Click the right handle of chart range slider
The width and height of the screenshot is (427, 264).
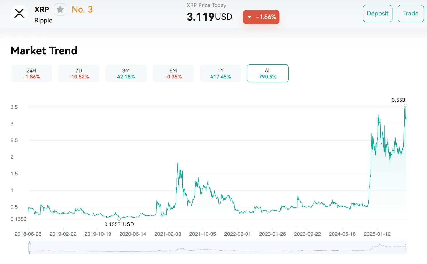tap(406, 247)
